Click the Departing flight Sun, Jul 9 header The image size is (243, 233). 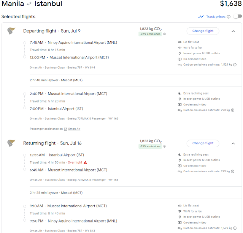[x=52, y=31]
